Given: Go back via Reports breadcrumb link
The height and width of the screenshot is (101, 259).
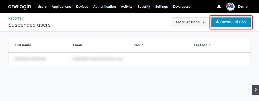Looking at the screenshot, I should click(15, 18).
